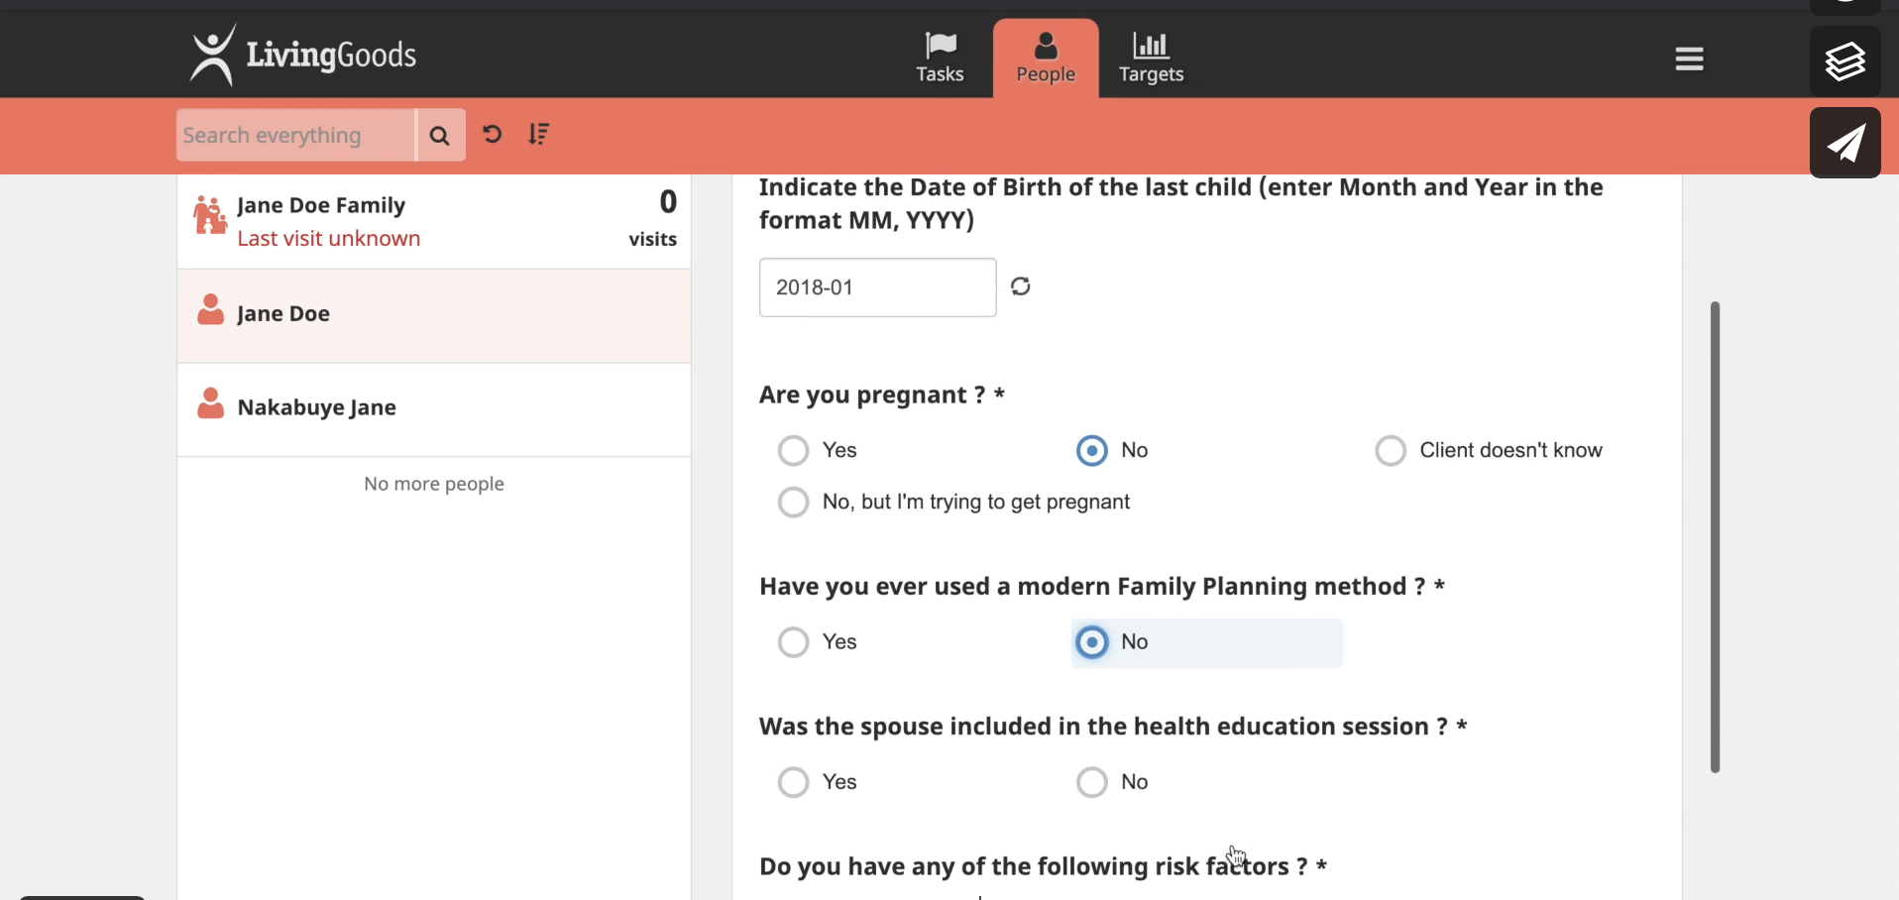Focus the Search everything field
The width and height of the screenshot is (1899, 900).
(x=294, y=136)
